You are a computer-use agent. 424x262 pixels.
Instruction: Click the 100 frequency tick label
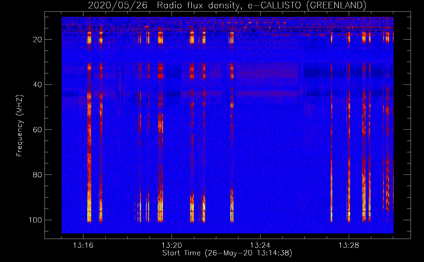pyautogui.click(x=35, y=220)
